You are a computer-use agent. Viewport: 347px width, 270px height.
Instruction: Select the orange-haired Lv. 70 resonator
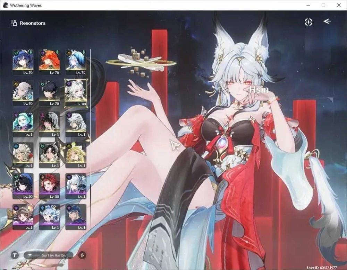click(49, 62)
